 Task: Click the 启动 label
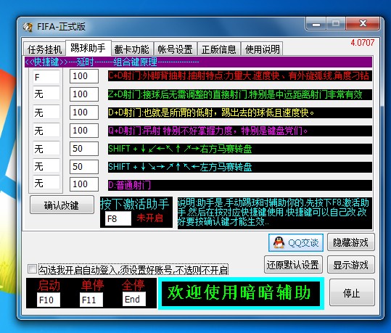49,285
